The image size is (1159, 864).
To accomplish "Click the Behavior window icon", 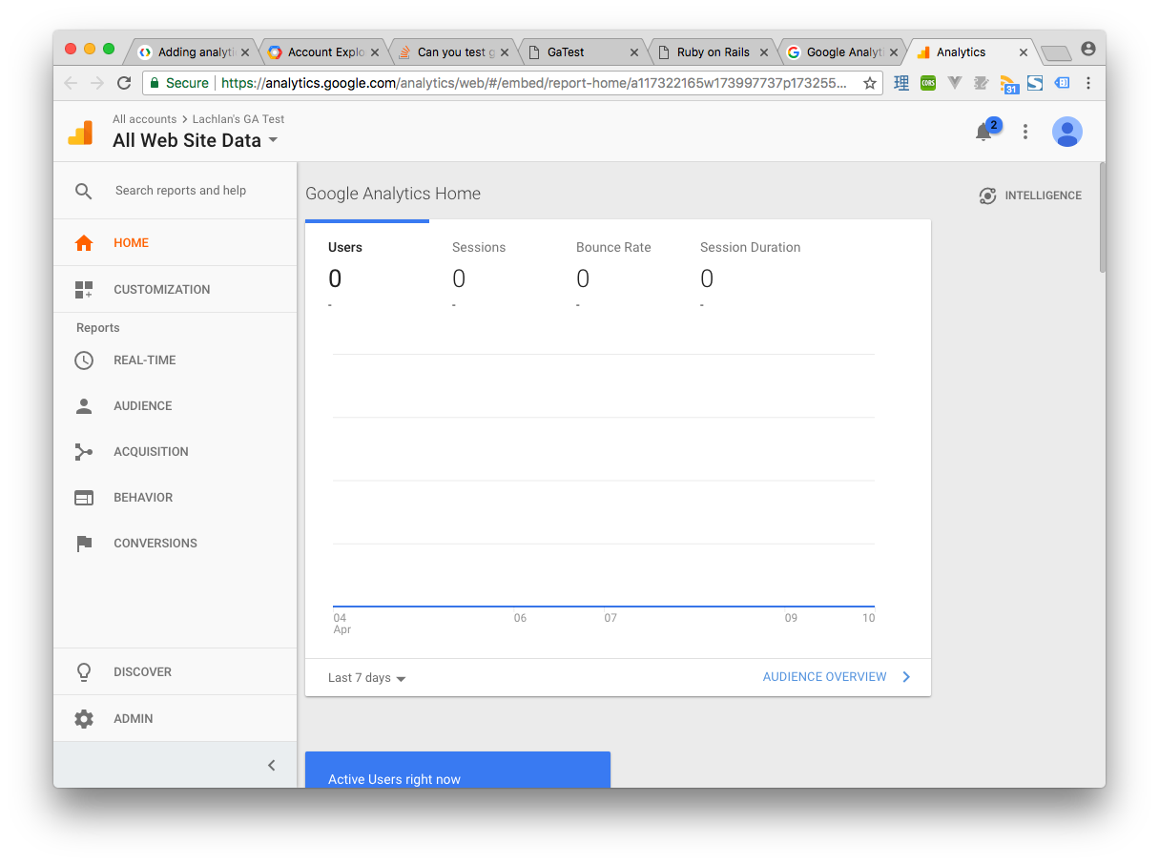I will (x=84, y=498).
